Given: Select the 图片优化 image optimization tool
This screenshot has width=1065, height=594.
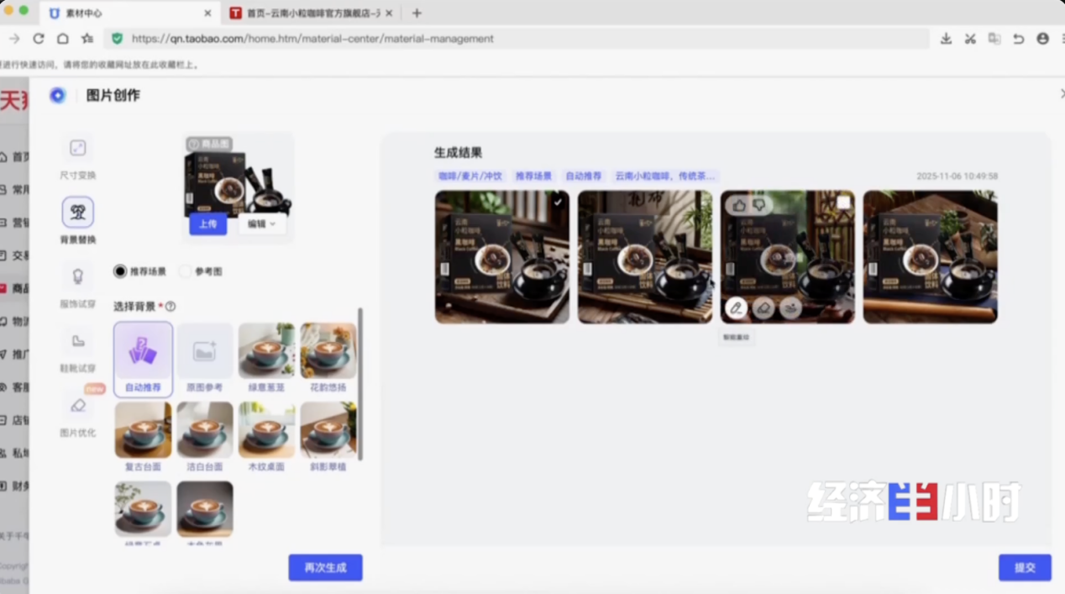Looking at the screenshot, I should pyautogui.click(x=77, y=406).
